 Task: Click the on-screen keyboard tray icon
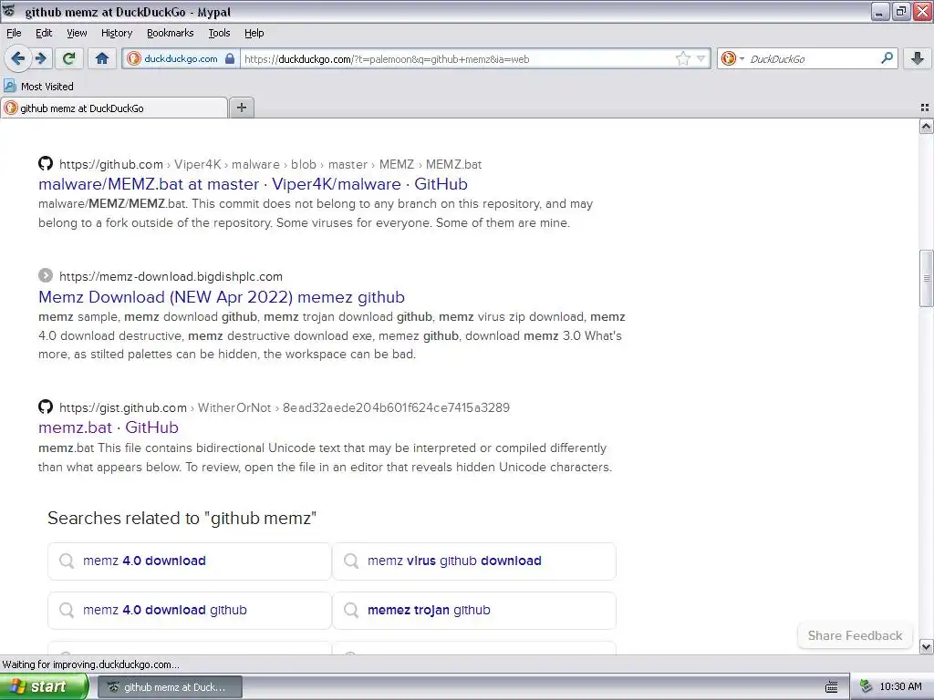click(832, 687)
